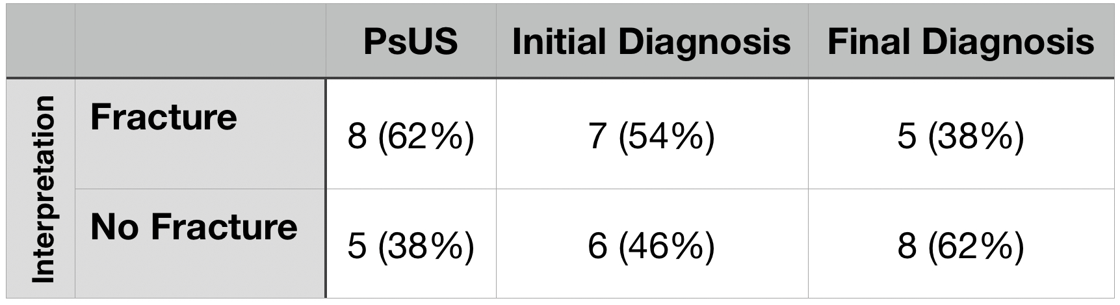Select the Final Diagnosis column header
Screen dimensions: 1120x305
pos(961,41)
